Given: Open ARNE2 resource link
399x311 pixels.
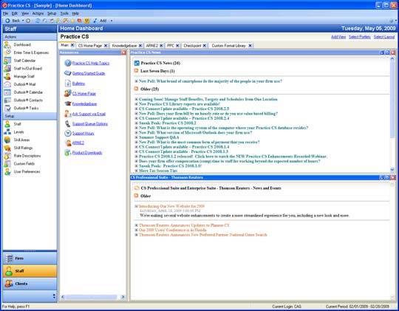Looking at the screenshot, I should coord(78,143).
